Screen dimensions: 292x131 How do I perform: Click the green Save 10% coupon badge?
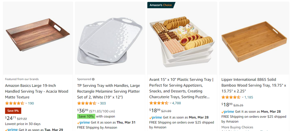pos(86,116)
